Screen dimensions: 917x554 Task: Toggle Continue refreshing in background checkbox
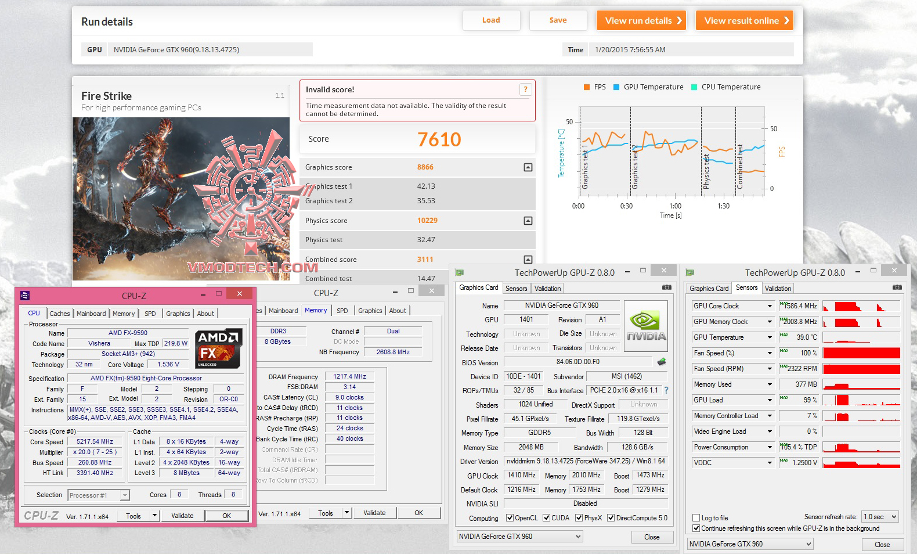click(696, 528)
